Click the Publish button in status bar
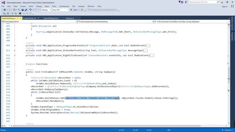This screenshot has width=235, height=132. 227,130
